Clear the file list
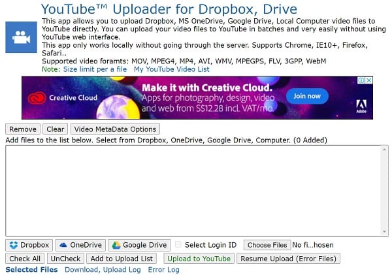The image size is (392, 275). [56, 129]
